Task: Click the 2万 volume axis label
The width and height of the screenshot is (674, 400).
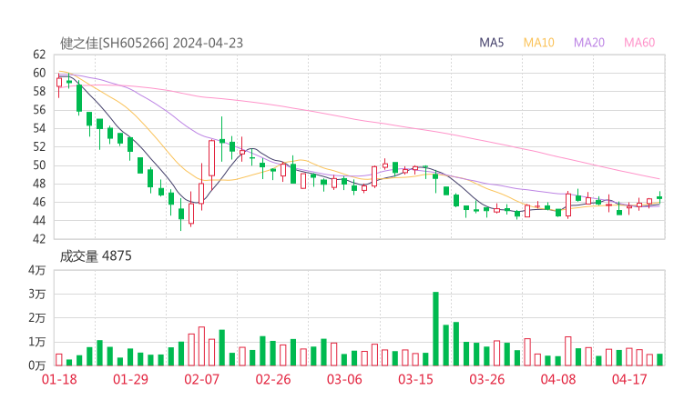Action: click(37, 318)
